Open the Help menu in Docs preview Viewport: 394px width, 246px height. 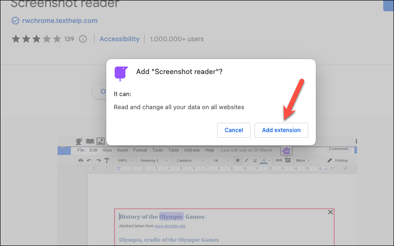tap(210, 150)
